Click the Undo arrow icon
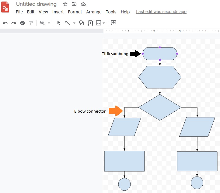The width and height of the screenshot is (220, 193). click(x=5, y=23)
